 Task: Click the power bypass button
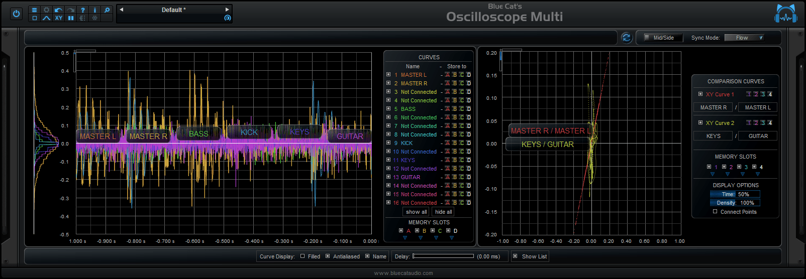pos(16,14)
